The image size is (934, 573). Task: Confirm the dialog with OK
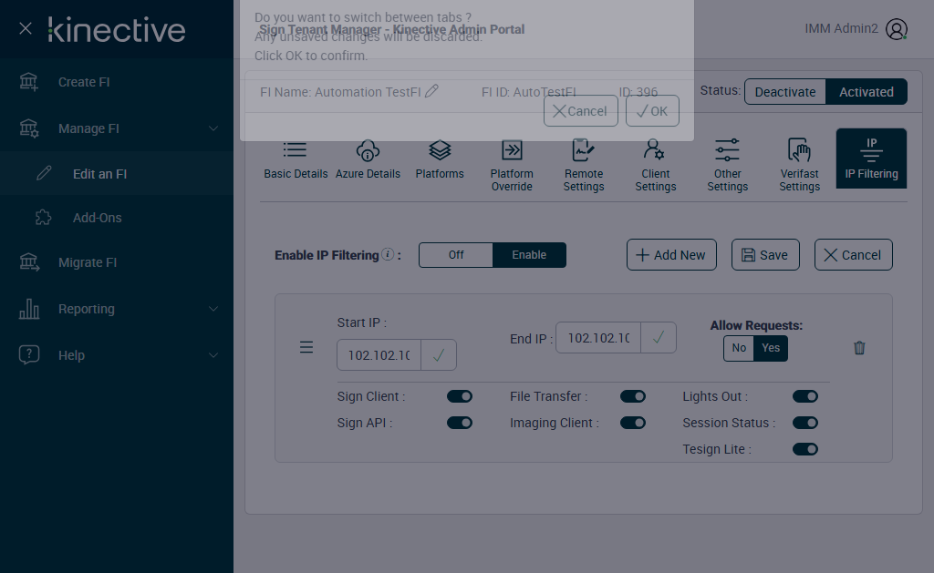tap(652, 110)
